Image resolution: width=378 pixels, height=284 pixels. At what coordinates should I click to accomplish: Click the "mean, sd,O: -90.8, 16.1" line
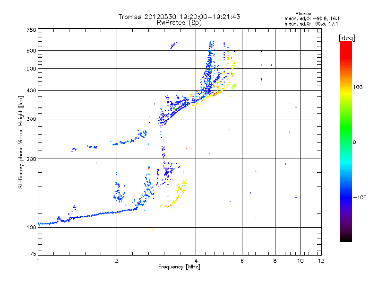point(312,18)
